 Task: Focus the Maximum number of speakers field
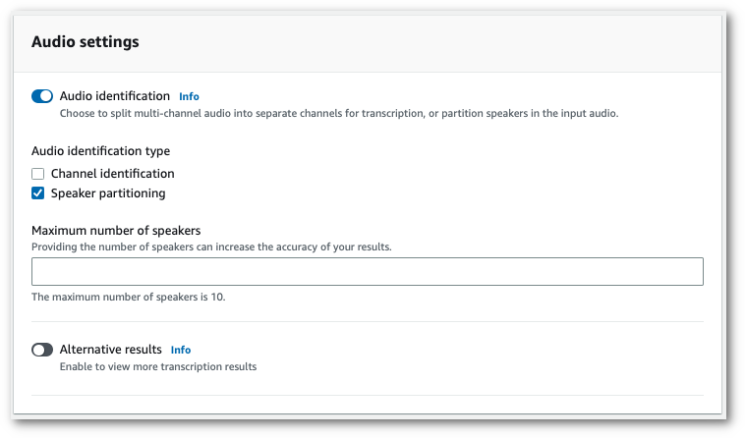(367, 271)
